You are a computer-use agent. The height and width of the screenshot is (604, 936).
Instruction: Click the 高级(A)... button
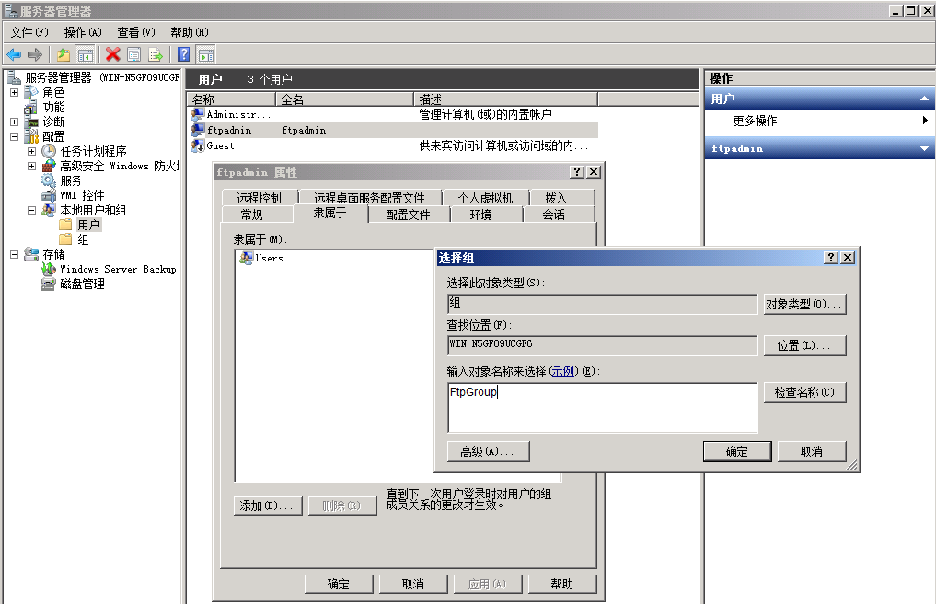488,452
